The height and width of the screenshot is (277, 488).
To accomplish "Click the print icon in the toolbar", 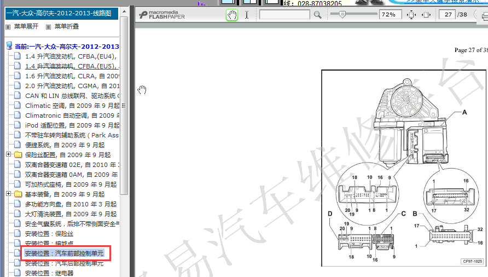I will coord(484,15).
